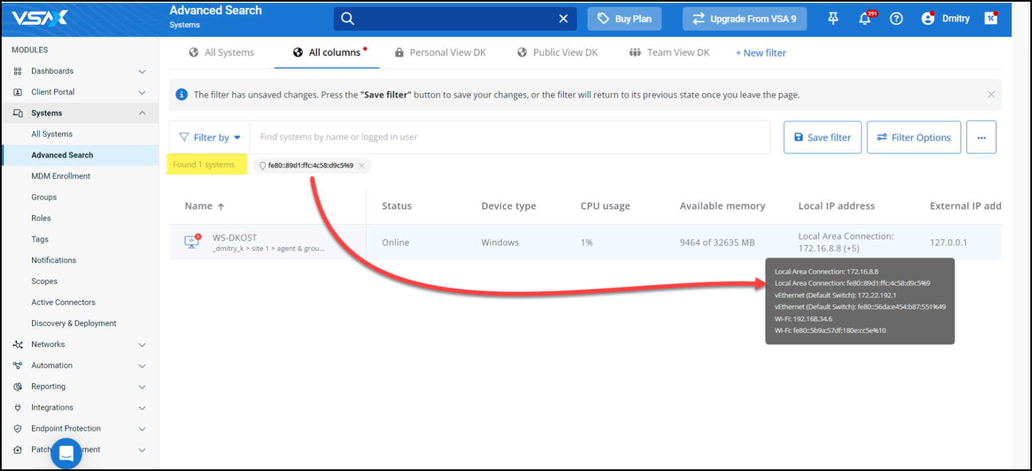Focus the Find systems search field
Screen dimensions: 1032x471
pyautogui.click(x=510, y=137)
